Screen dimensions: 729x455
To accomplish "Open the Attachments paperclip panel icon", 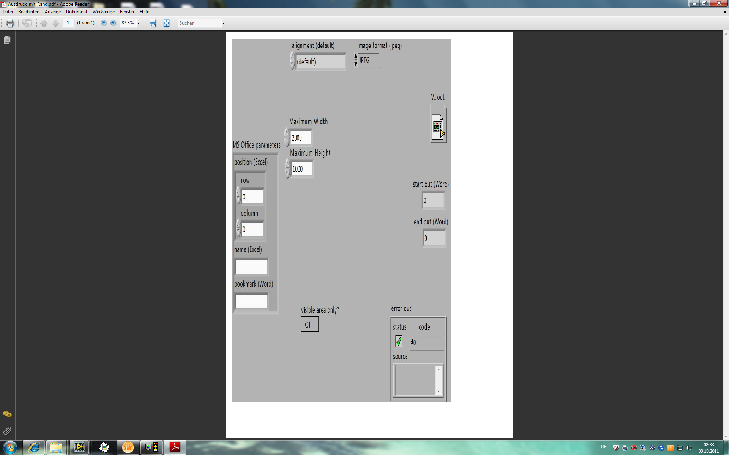I will [7, 431].
